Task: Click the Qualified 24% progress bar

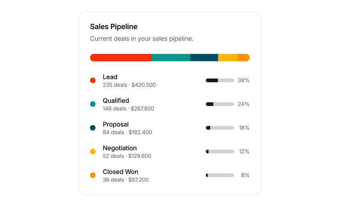Action: click(220, 104)
